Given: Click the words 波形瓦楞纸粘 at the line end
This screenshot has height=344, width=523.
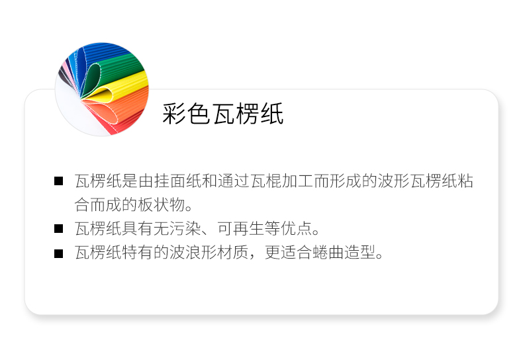Looking at the screenshot, I should tap(426, 181).
